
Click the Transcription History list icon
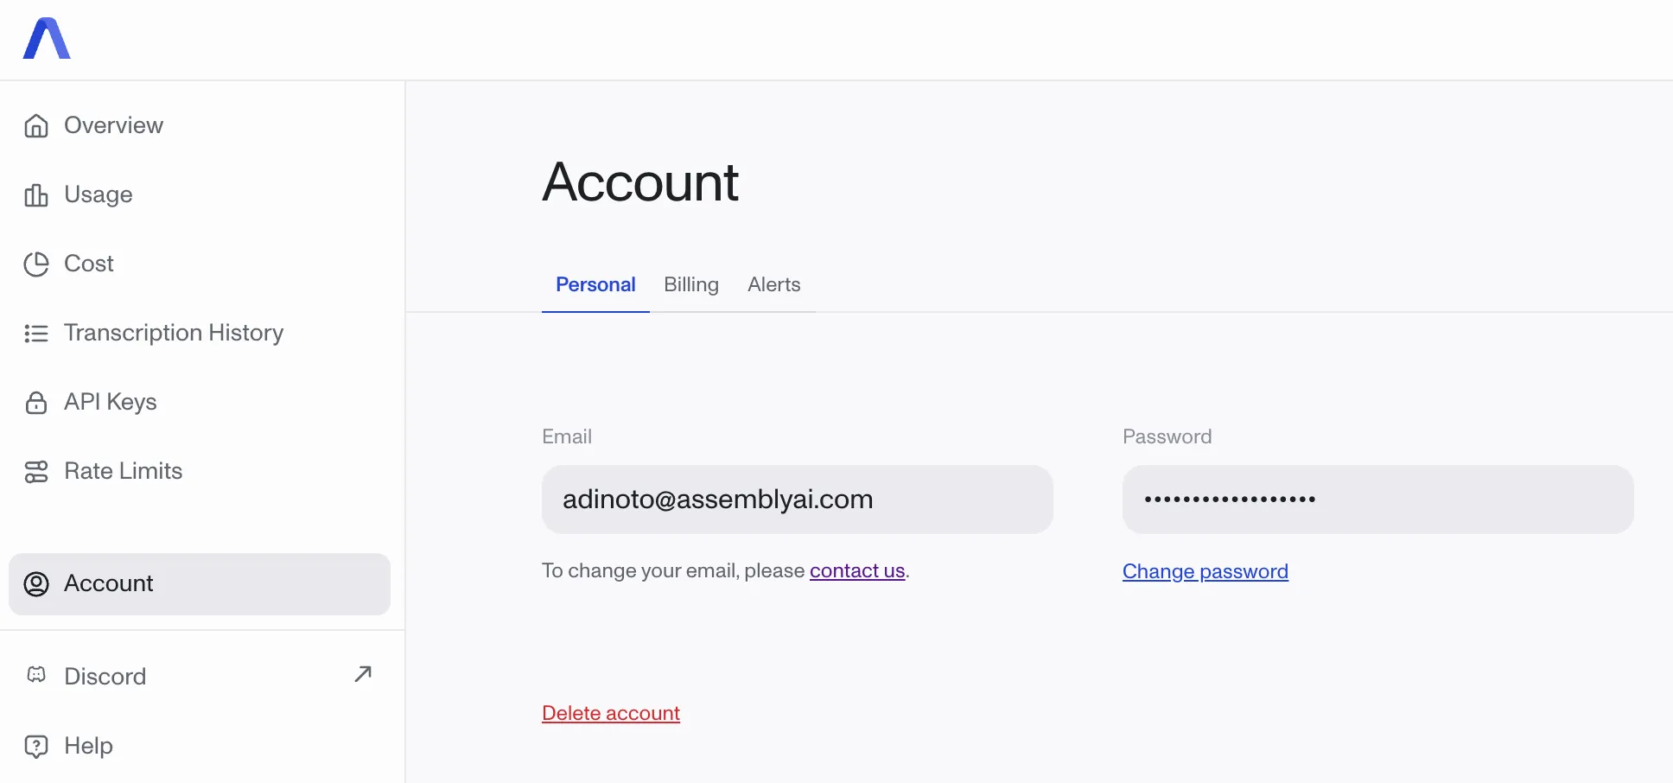[36, 334]
